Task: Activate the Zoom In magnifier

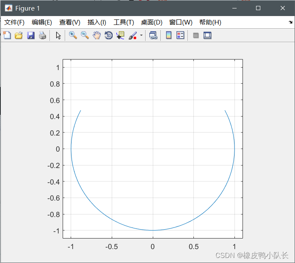Action: [x=73, y=35]
